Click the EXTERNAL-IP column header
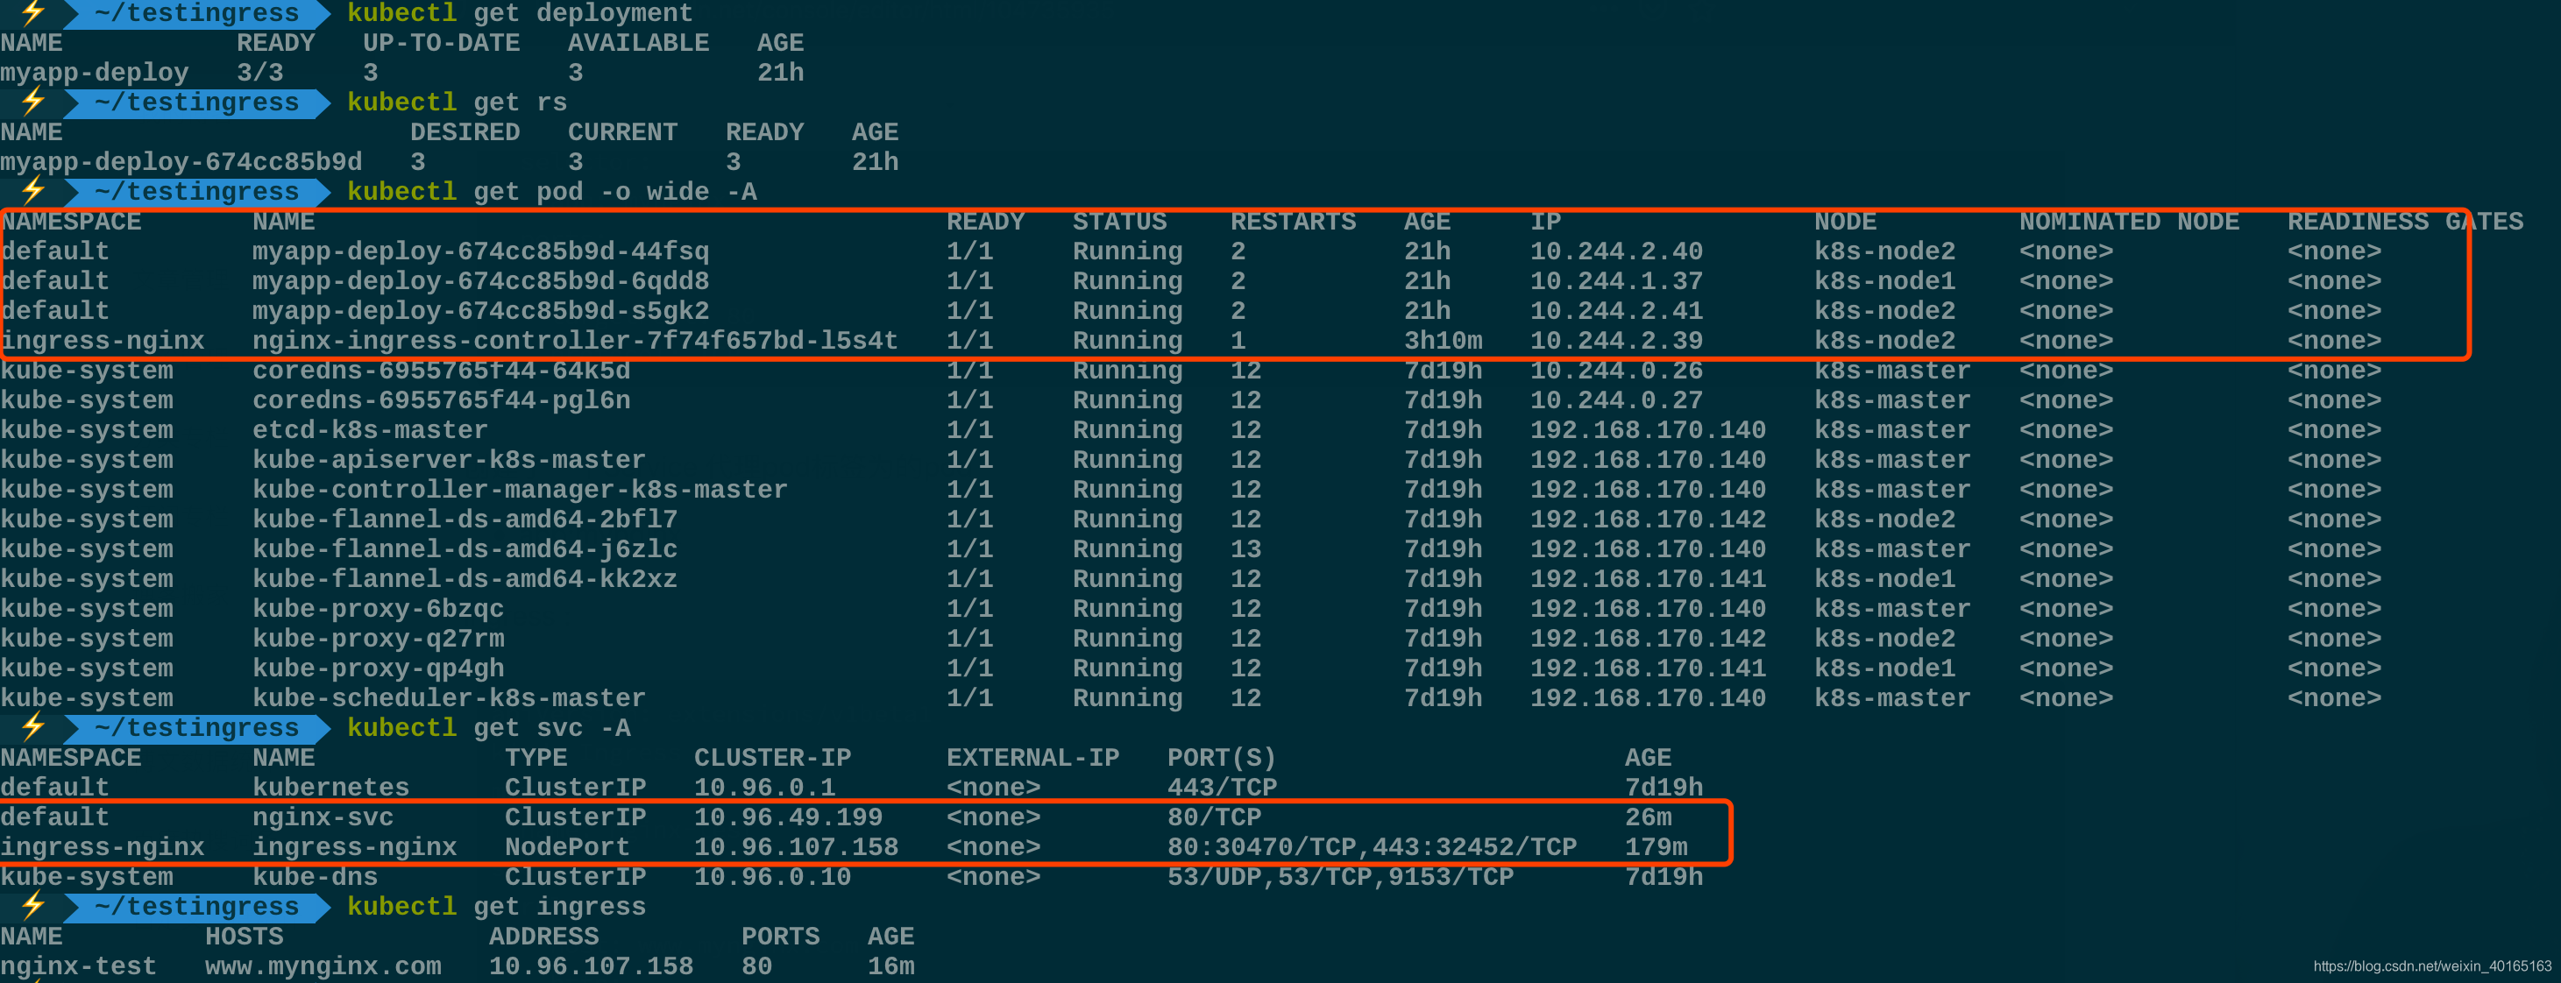Image resolution: width=2561 pixels, height=983 pixels. pyautogui.click(x=1032, y=757)
